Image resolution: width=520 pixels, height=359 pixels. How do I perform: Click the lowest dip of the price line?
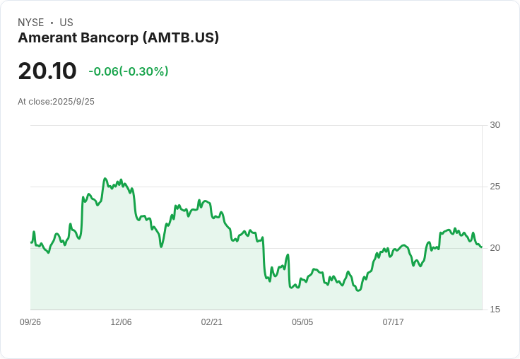[358, 290]
